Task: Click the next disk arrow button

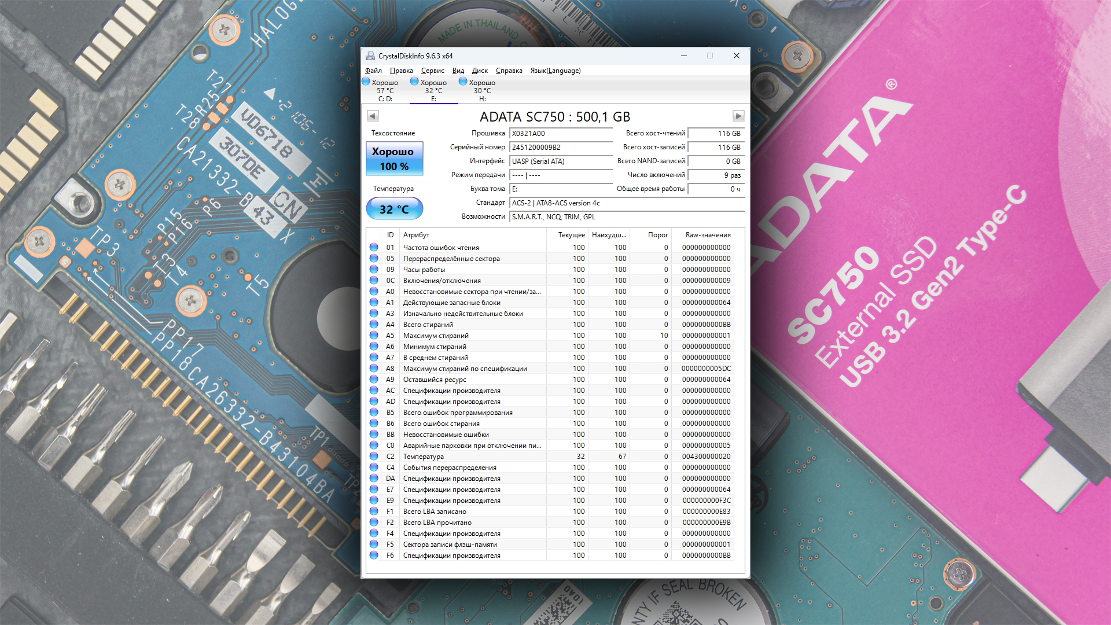Action: 738,116
